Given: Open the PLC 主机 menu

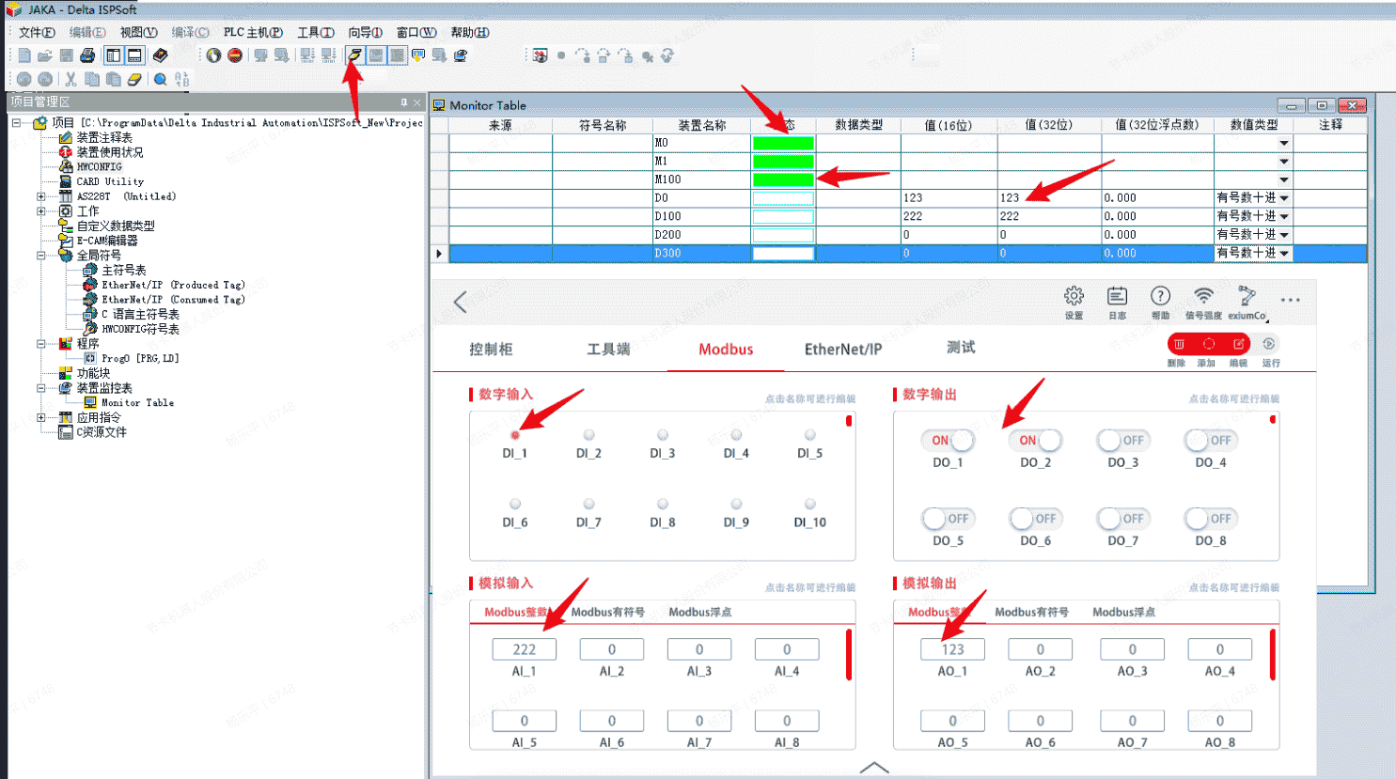Looking at the screenshot, I should 252,33.
